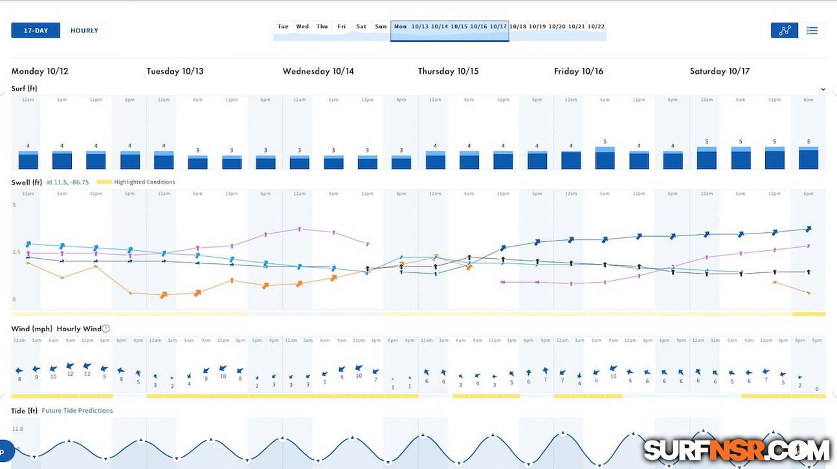
Task: Click the 12 mph wind arrow at Monday 9am
Action: coord(71,366)
